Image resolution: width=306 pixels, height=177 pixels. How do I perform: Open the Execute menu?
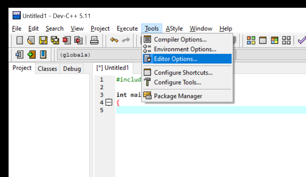(x=127, y=29)
